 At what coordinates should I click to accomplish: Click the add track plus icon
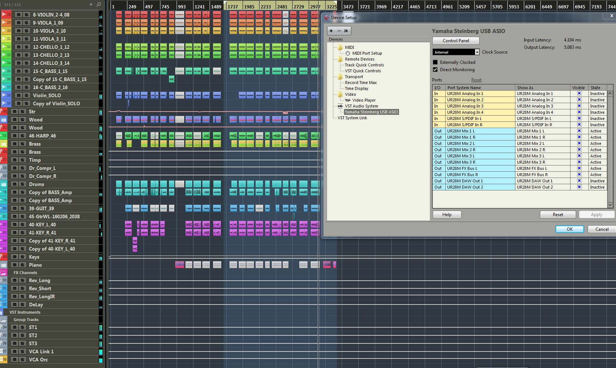point(91,4)
